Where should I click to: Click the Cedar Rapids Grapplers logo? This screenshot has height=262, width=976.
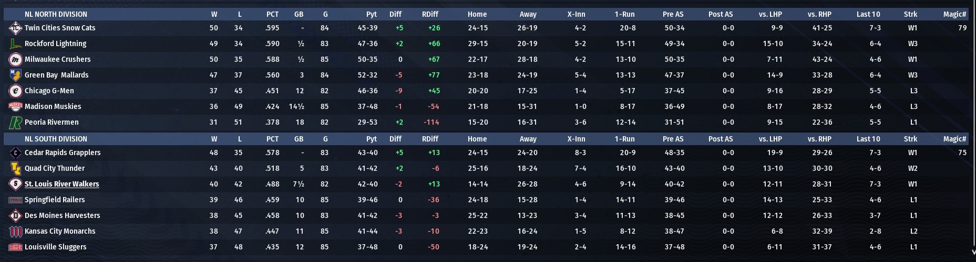15,152
